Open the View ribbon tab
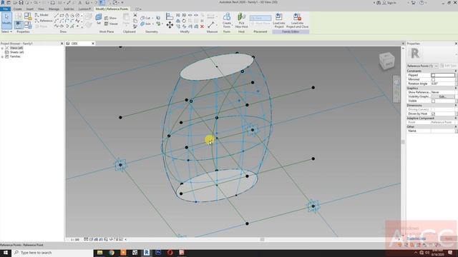This screenshot has height=257, width=458. (42, 9)
